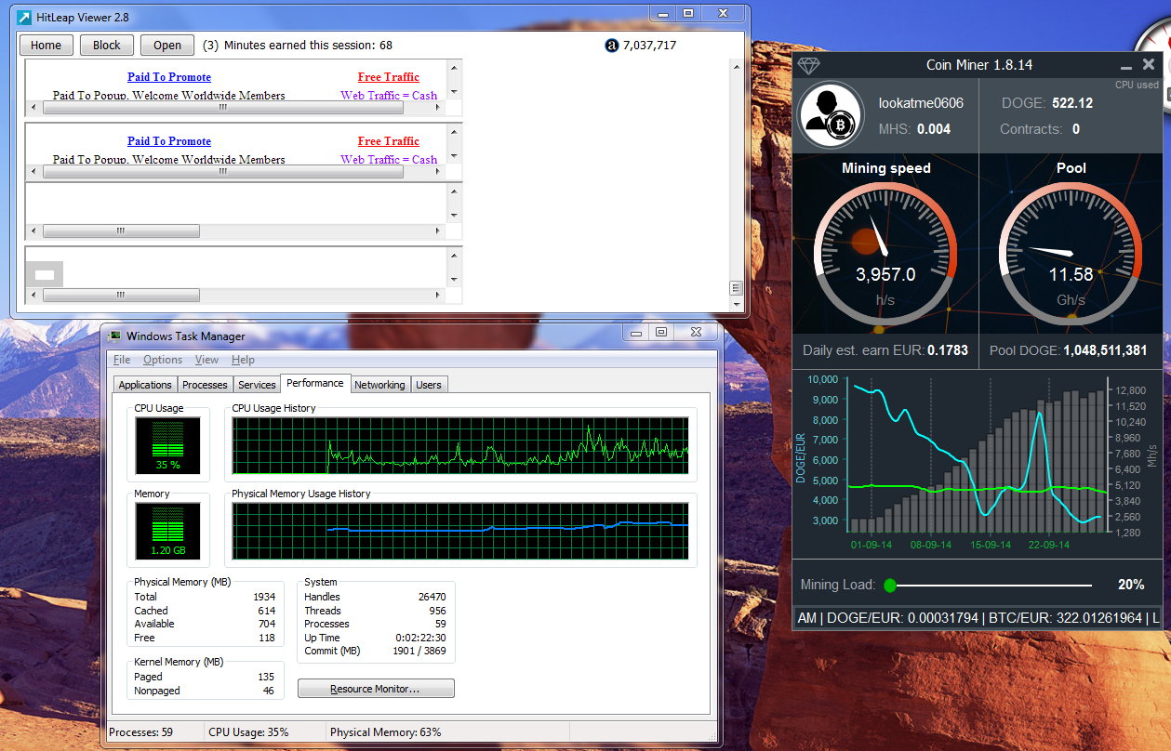Click the Open button in HitLeap

click(167, 45)
